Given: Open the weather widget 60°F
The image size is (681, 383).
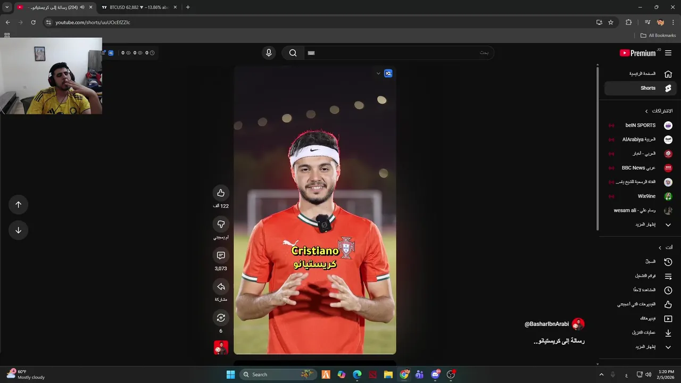Looking at the screenshot, I should [26, 374].
